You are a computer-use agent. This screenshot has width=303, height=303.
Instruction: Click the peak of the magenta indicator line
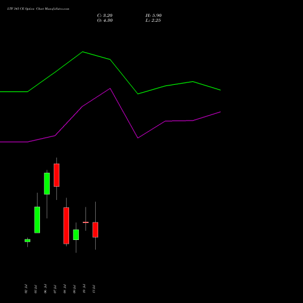point(110,88)
